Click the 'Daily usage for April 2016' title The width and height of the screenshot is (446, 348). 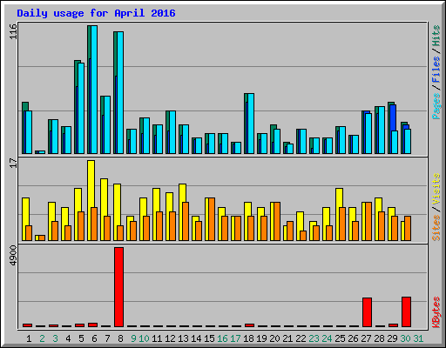pyautogui.click(x=96, y=13)
